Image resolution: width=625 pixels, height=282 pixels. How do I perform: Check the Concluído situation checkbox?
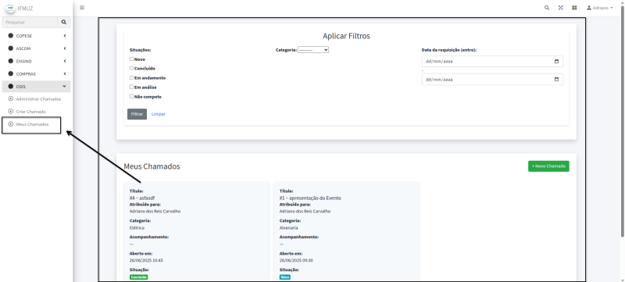point(131,68)
